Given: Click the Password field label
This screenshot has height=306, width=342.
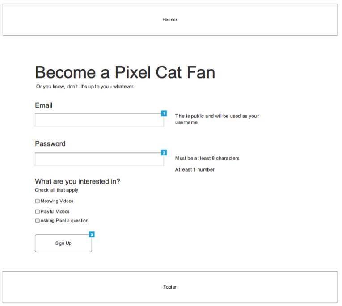Looking at the screenshot, I should (50, 144).
